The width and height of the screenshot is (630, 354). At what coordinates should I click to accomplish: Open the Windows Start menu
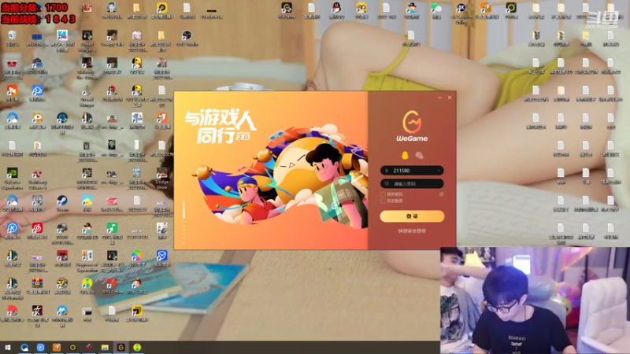click(x=7, y=348)
